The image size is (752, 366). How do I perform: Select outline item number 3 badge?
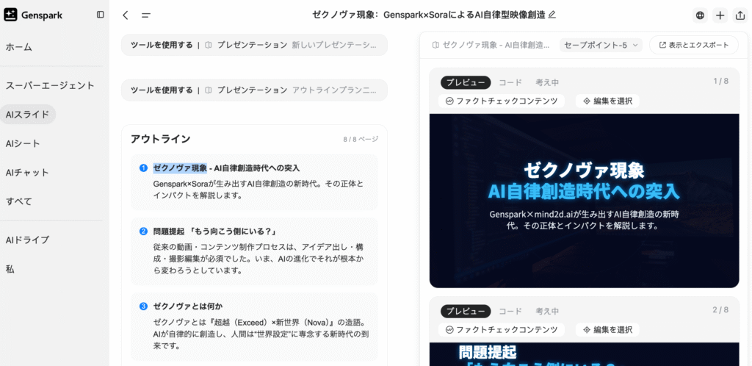click(x=143, y=306)
